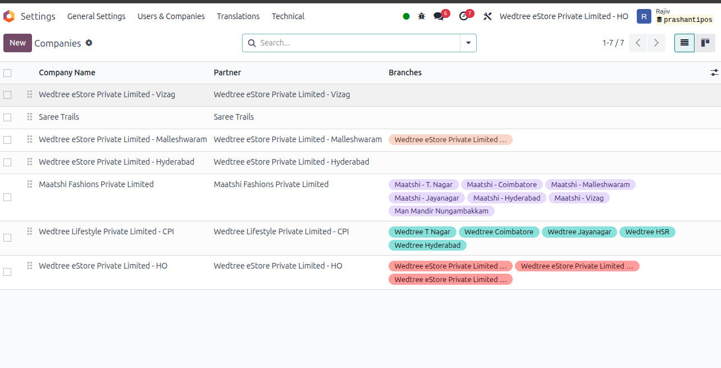Image resolution: width=721 pixels, height=368 pixels.
Task: Check the Hyderabad company row checkbox
Action: [7, 162]
